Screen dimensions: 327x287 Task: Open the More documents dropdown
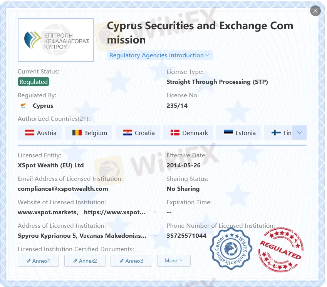[x=174, y=260]
